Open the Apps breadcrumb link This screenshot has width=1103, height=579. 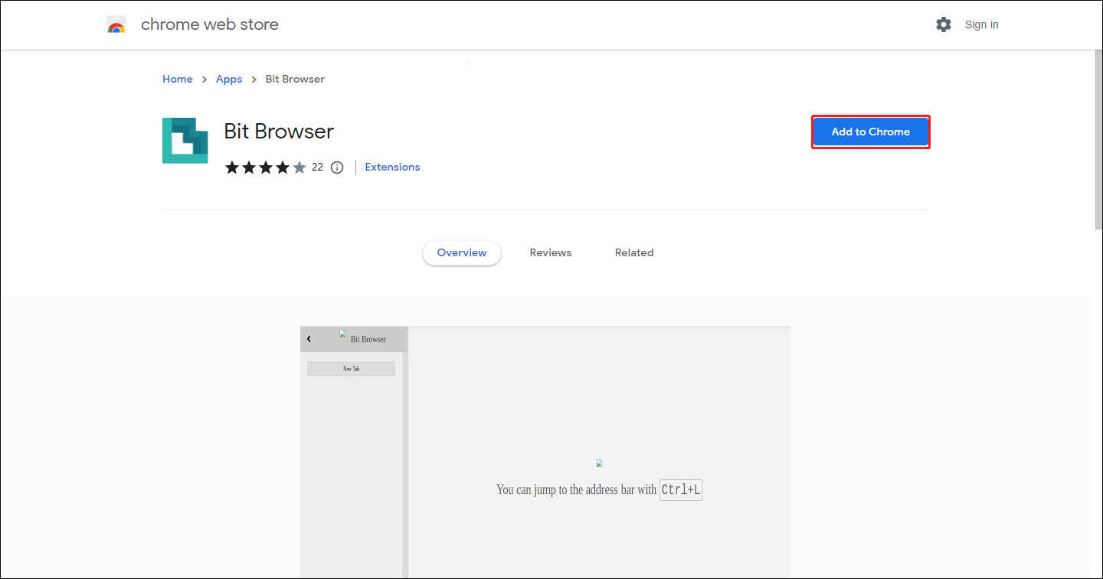(229, 79)
